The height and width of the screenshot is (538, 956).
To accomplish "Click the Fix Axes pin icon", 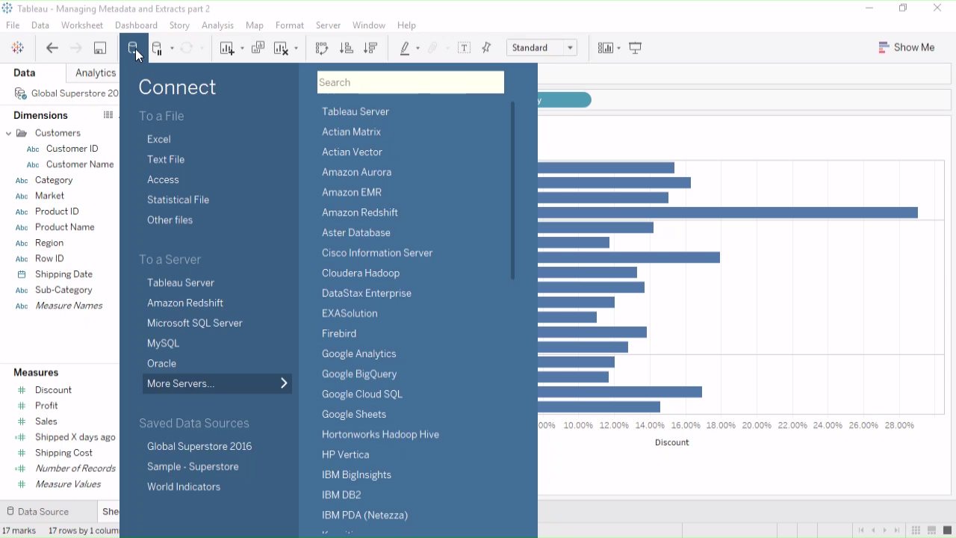I will [x=487, y=49].
